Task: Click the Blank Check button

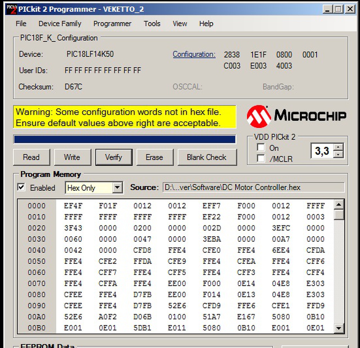Action: (x=207, y=157)
